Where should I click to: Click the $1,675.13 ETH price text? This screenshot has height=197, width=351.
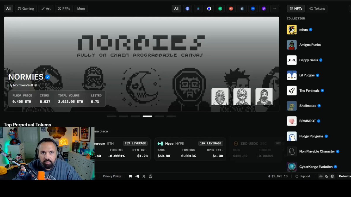(279, 176)
